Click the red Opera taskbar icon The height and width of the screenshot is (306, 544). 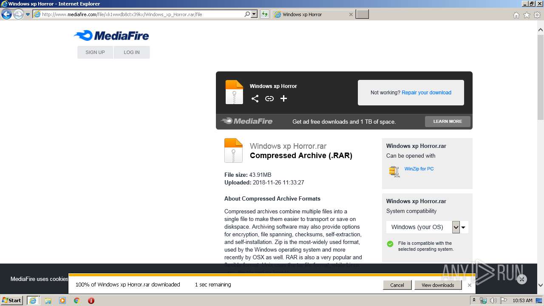(x=91, y=300)
